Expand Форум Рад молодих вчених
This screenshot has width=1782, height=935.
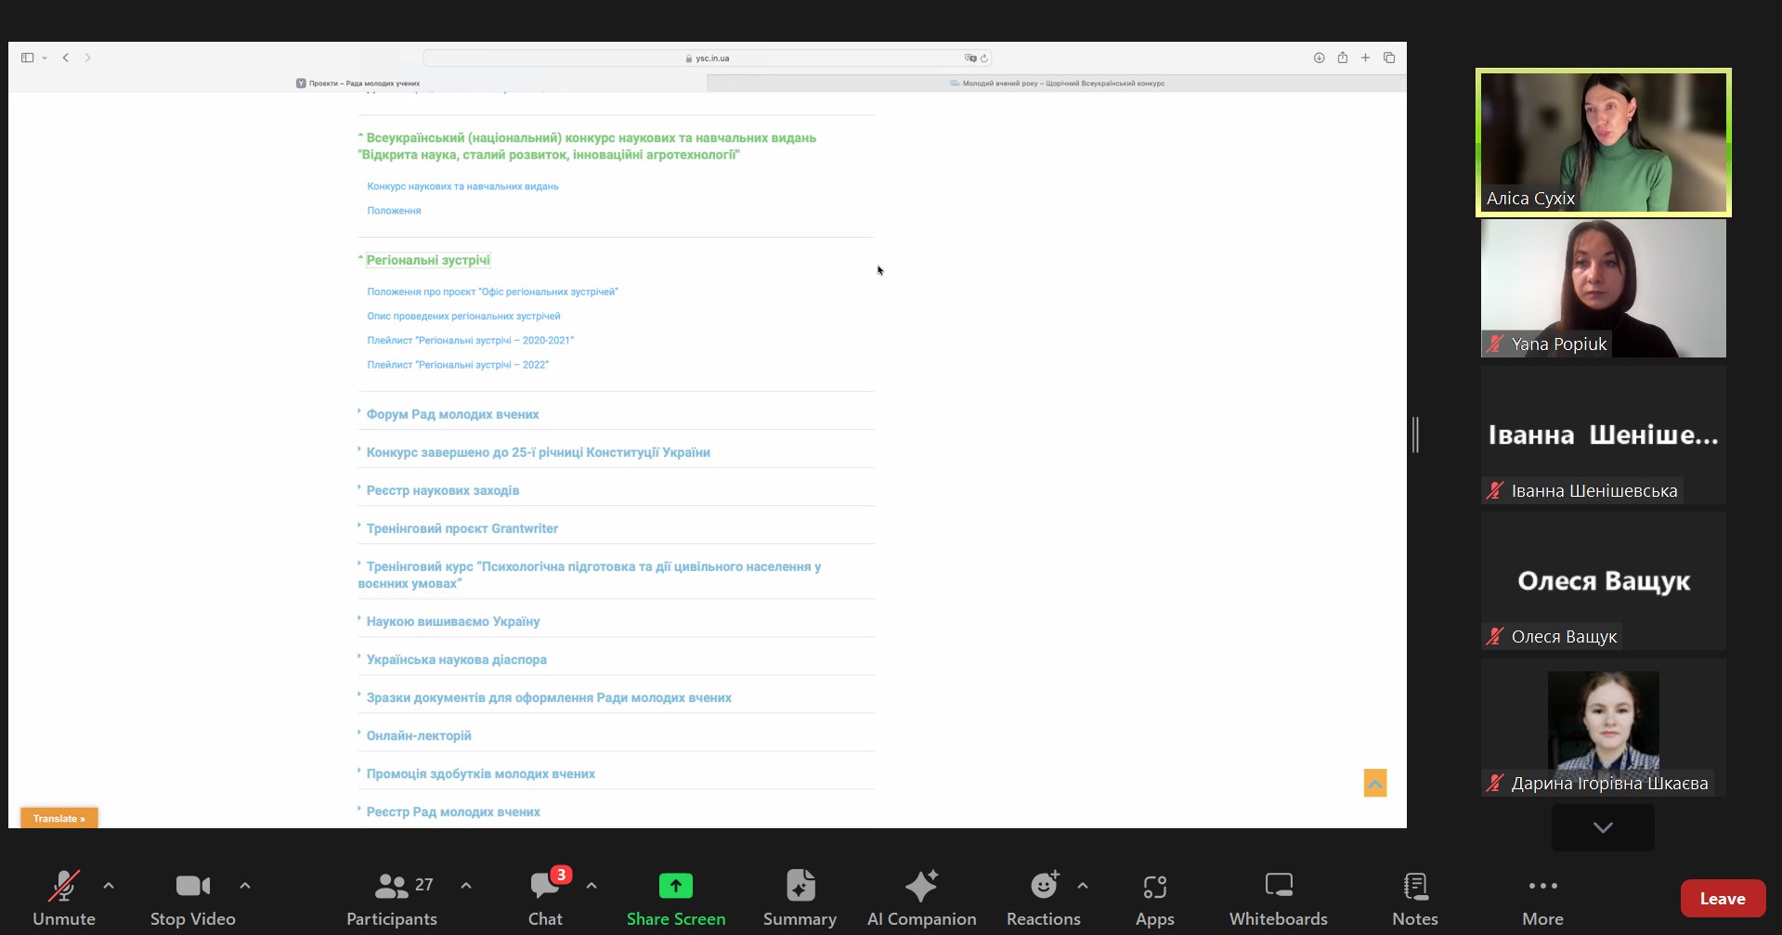(x=452, y=414)
